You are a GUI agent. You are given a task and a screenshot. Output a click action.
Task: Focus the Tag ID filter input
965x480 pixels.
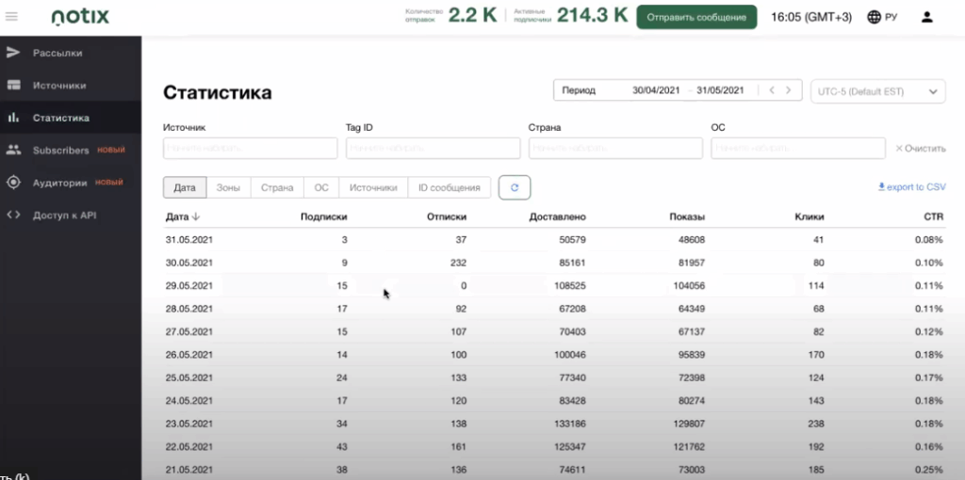click(433, 148)
